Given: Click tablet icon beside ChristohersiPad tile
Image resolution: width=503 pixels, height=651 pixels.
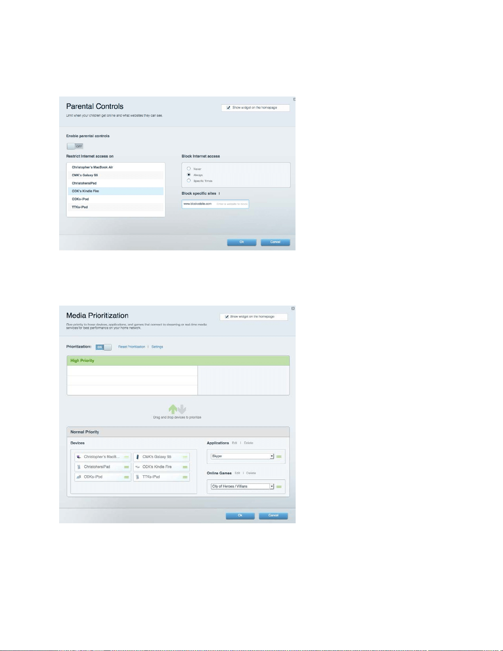Looking at the screenshot, I should tap(79, 467).
